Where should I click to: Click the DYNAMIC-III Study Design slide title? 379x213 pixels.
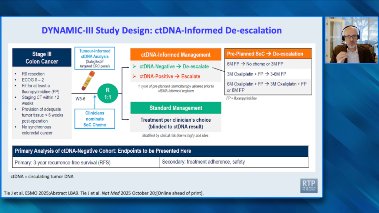click(x=162, y=30)
